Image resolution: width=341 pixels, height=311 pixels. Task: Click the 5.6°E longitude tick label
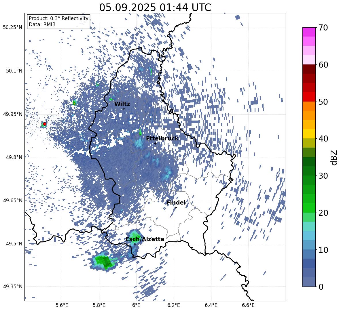pos(62,305)
